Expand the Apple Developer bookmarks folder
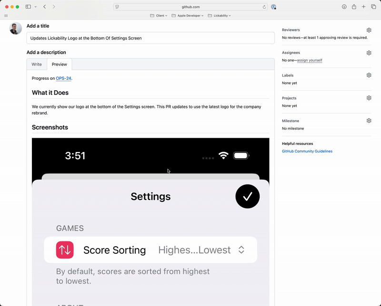The image size is (381, 306). (x=188, y=16)
